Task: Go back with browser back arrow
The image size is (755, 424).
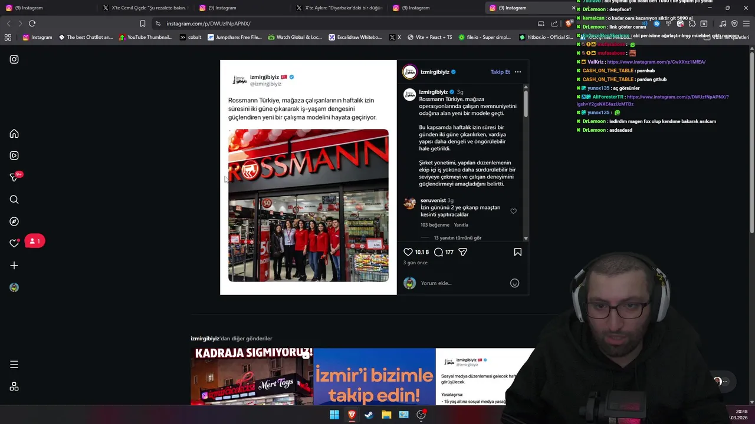Action: [8, 24]
